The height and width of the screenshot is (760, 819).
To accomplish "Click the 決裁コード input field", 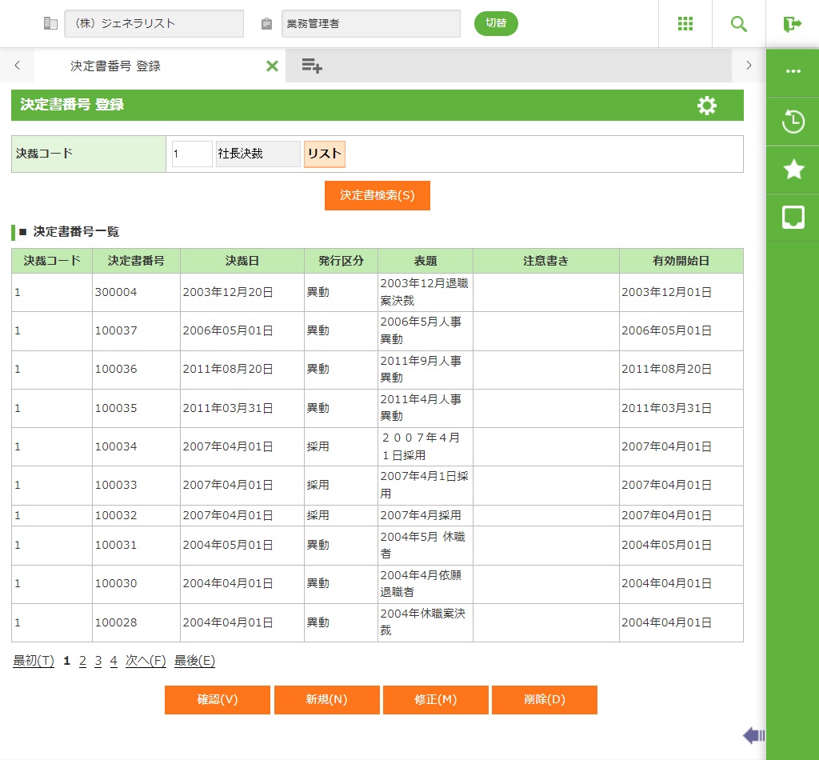I will 192,154.
